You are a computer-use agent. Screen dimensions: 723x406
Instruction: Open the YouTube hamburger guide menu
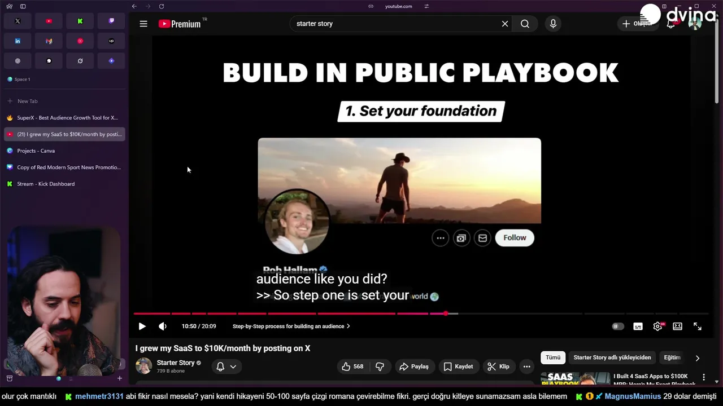click(143, 24)
